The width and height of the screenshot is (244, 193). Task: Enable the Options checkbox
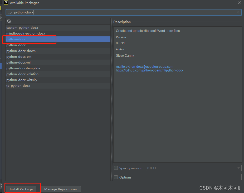[x=116, y=177]
